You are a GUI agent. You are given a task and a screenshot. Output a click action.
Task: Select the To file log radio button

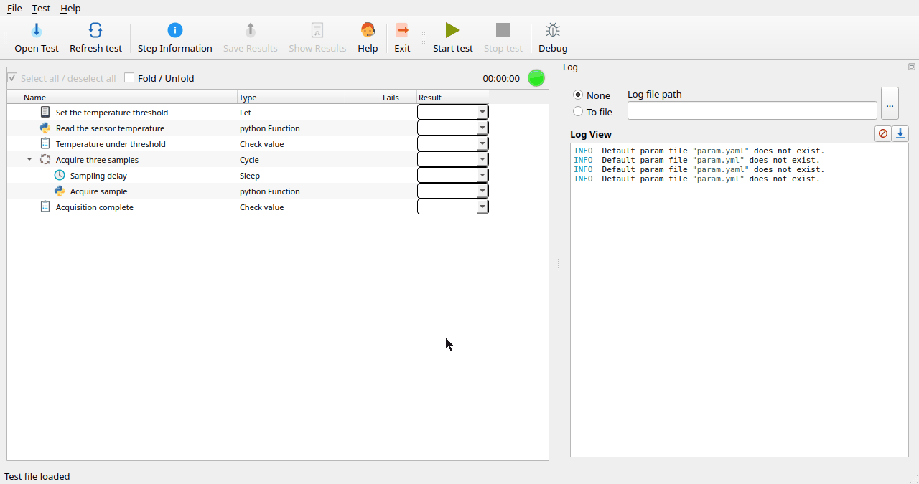coord(578,111)
